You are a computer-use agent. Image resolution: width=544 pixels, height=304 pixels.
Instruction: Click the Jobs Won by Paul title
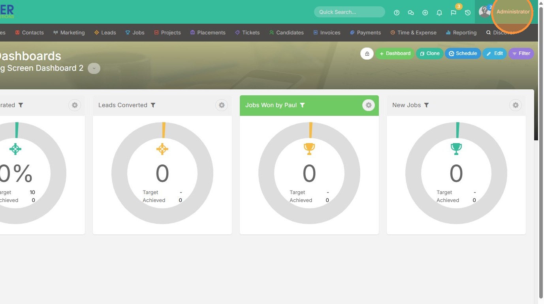[271, 105]
